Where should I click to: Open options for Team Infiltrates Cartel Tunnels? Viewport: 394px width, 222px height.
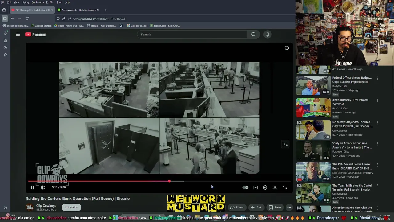[377, 186]
